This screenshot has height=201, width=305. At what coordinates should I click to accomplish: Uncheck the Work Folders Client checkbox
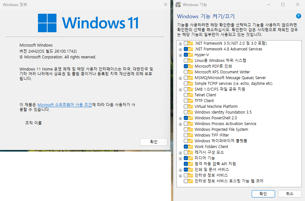(186, 146)
